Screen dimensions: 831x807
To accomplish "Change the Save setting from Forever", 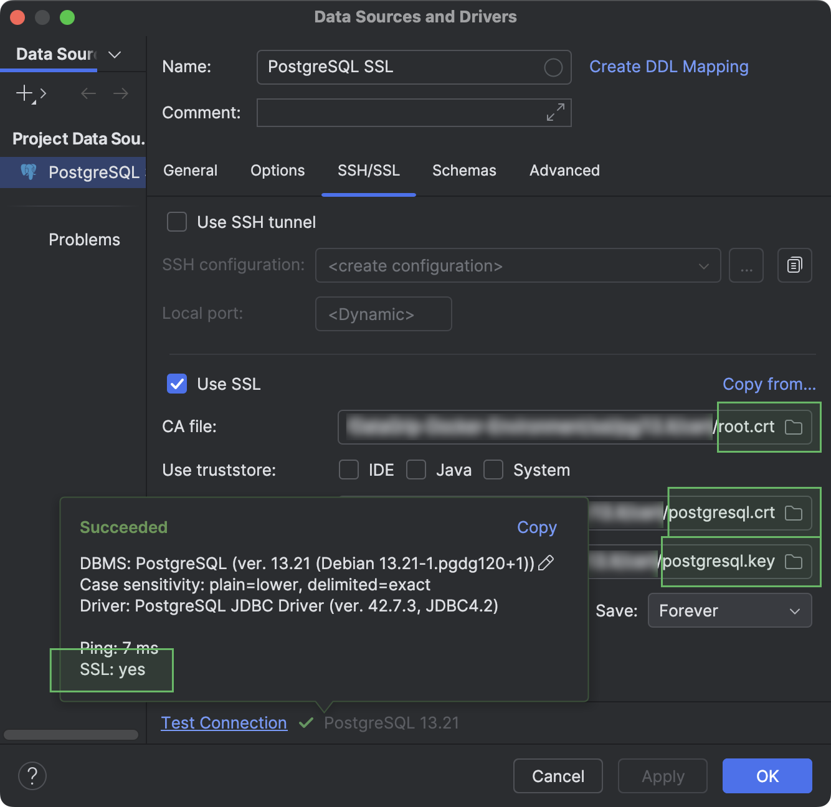I will (x=729, y=610).
